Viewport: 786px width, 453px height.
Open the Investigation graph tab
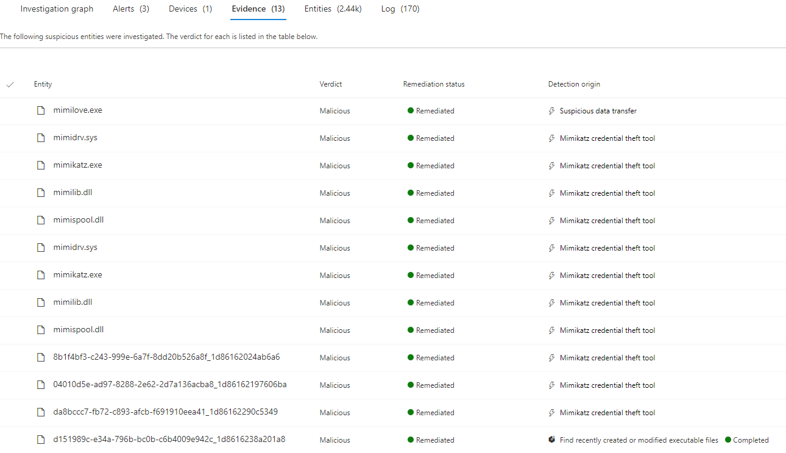coord(57,9)
